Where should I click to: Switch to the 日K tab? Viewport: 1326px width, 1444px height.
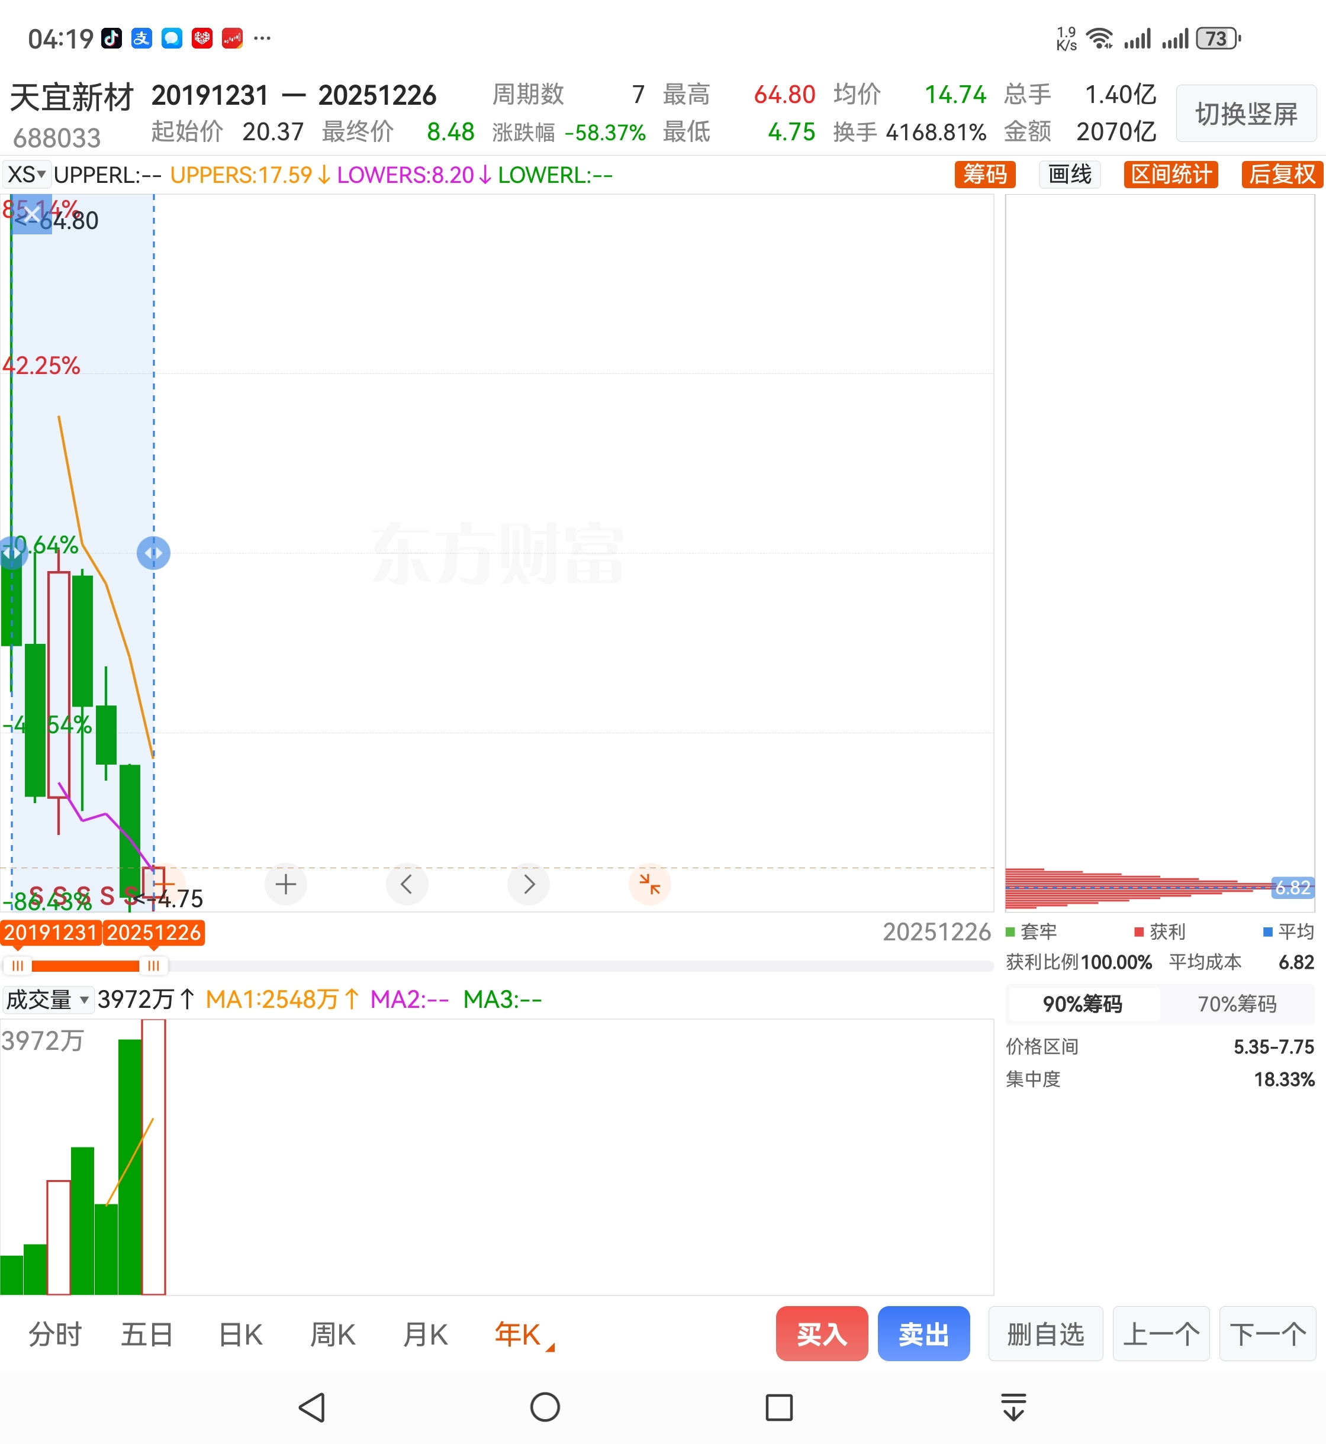click(x=240, y=1335)
